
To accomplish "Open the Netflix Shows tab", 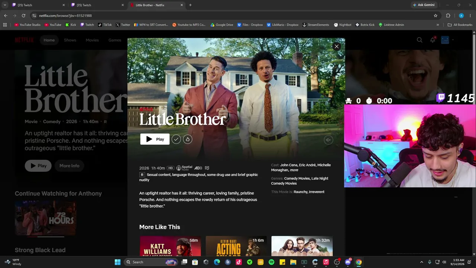I will point(70,40).
